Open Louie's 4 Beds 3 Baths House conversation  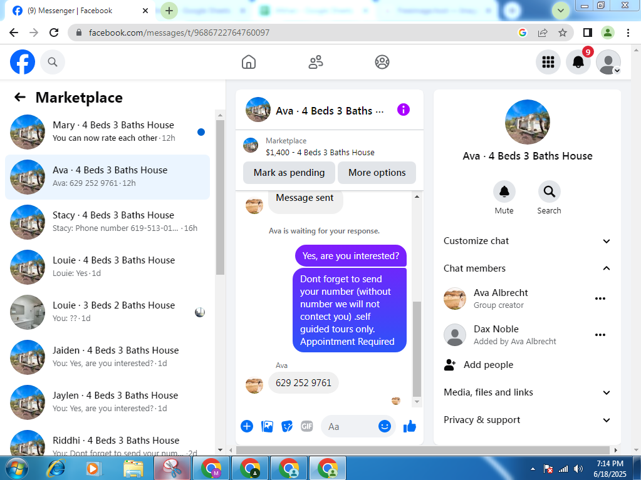click(x=108, y=267)
